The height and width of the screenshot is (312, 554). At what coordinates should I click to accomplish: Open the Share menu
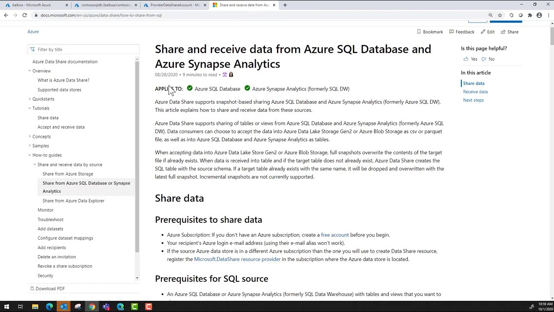[x=509, y=32]
